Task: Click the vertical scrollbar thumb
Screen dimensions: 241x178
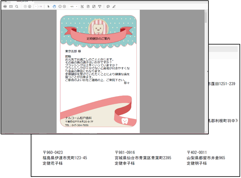Action: coord(206,17)
